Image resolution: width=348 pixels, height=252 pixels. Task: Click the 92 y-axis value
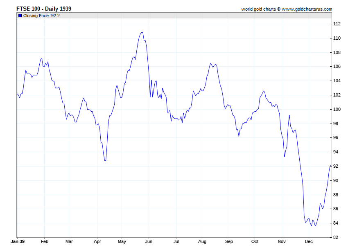[336, 166]
